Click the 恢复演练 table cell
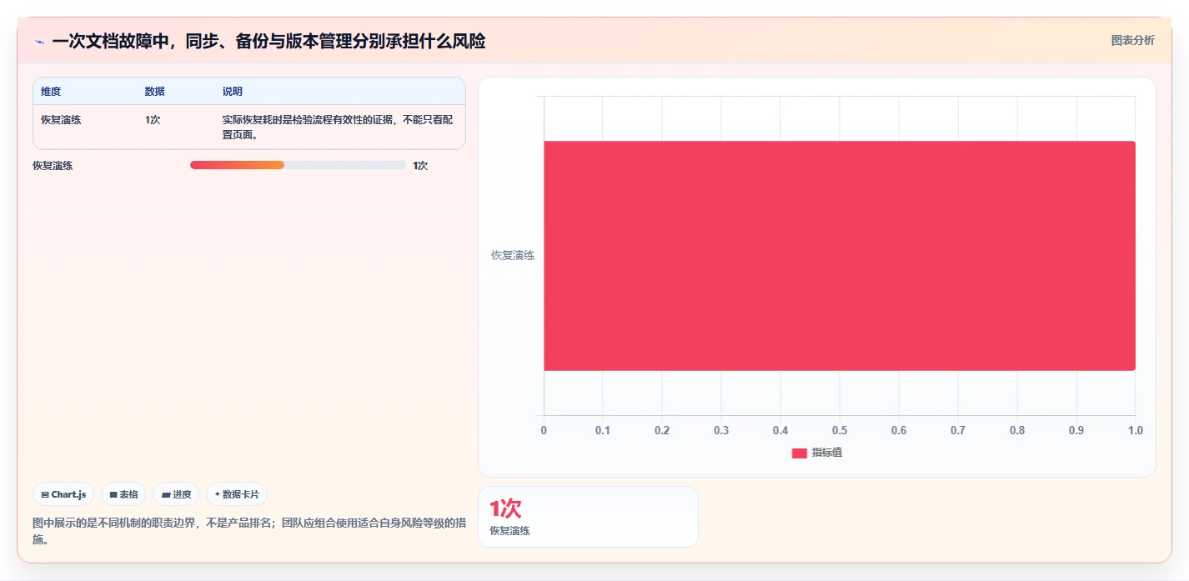 pos(61,120)
